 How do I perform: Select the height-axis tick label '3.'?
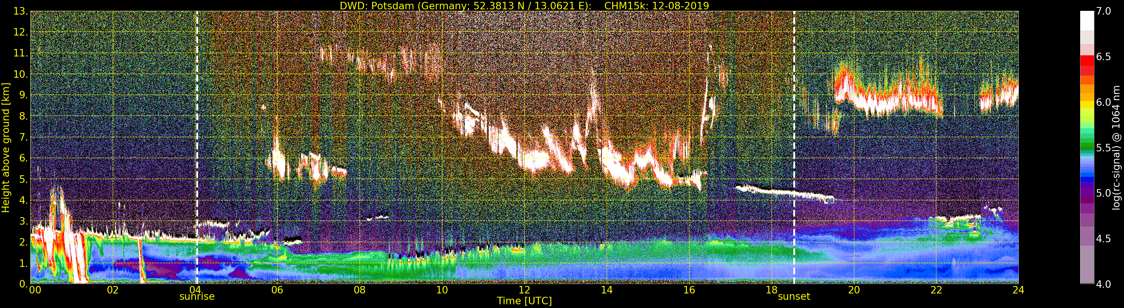24,221
